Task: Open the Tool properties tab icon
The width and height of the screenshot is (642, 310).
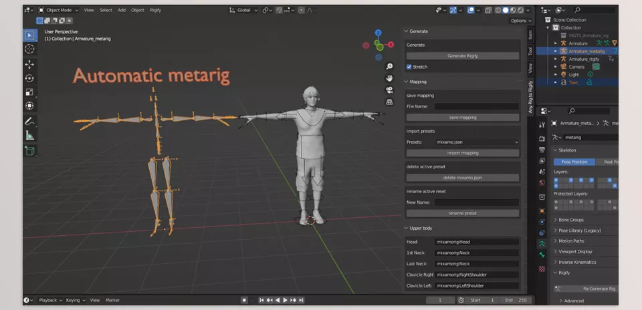Action: (x=542, y=125)
